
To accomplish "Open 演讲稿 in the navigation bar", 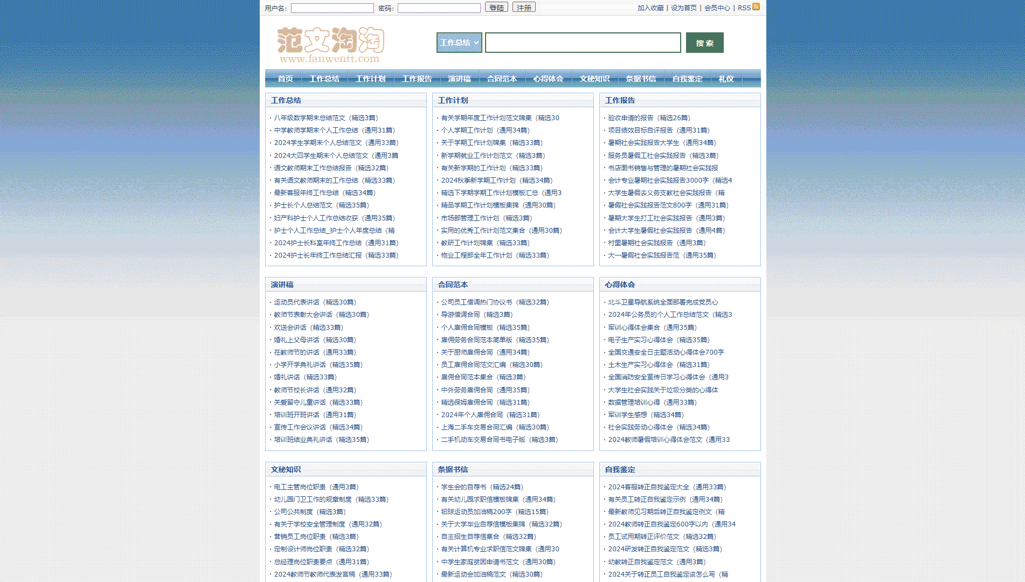I will pyautogui.click(x=459, y=79).
